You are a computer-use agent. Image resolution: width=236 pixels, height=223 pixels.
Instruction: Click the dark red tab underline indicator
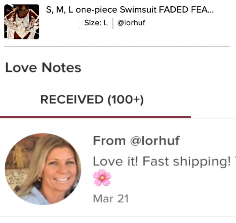[x=95, y=117]
